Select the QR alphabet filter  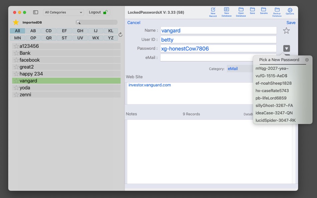(x=48, y=38)
